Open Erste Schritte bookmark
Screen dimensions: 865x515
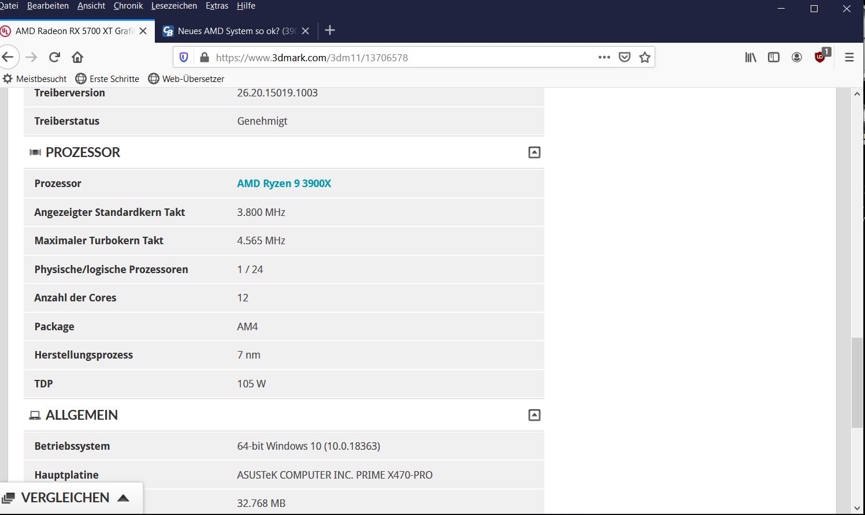point(107,79)
